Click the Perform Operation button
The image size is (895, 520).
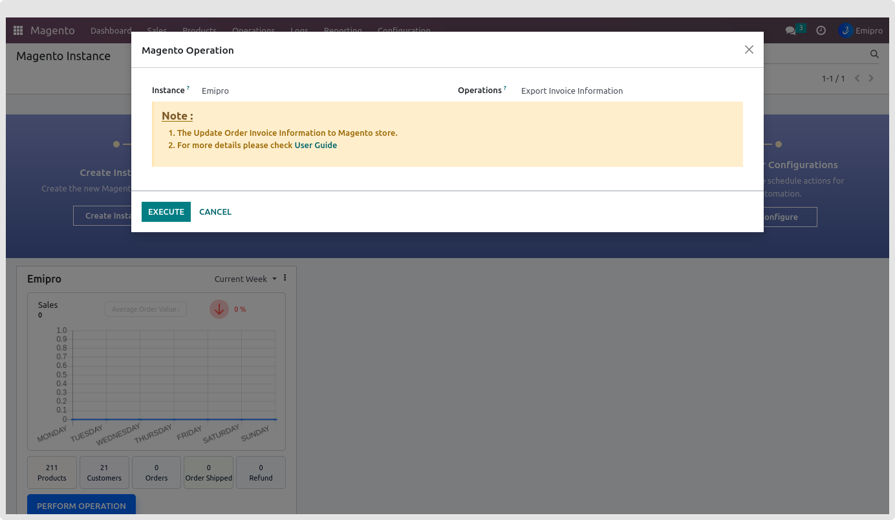click(x=81, y=505)
